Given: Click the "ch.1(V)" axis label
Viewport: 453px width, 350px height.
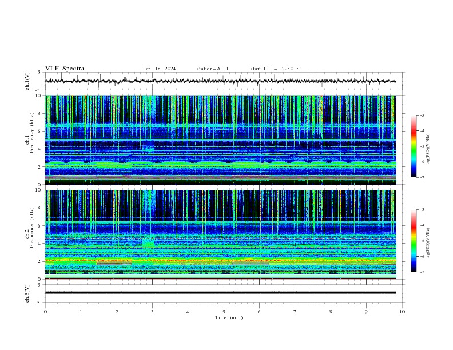Looking at the screenshot, I should point(27,81).
